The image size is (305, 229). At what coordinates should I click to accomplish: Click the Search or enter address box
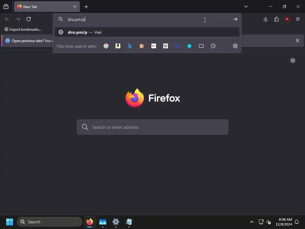click(152, 127)
